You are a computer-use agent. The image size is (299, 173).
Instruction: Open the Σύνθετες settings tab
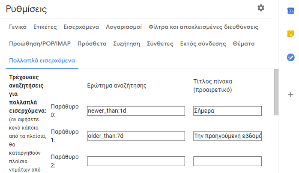(160, 44)
